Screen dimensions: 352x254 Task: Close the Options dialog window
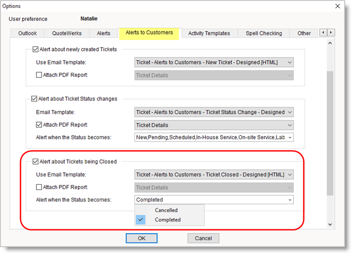[x=337, y=6]
